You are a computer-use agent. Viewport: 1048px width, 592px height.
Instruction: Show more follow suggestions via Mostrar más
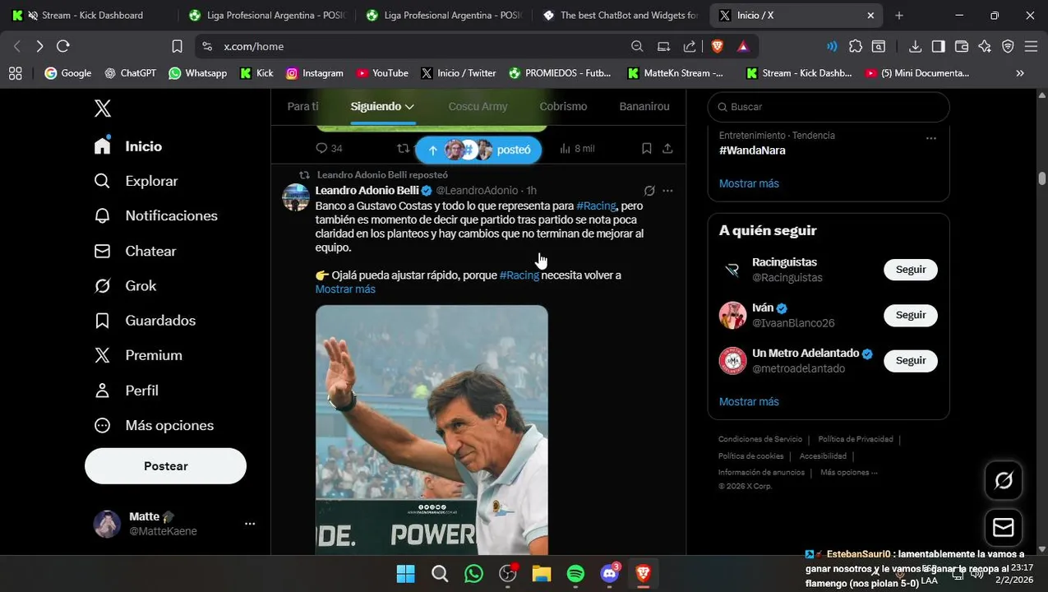749,401
